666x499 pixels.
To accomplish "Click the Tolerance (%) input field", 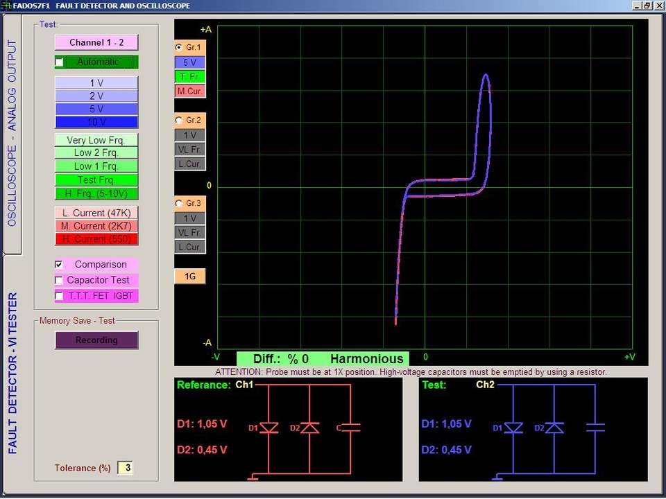I will coord(126,468).
